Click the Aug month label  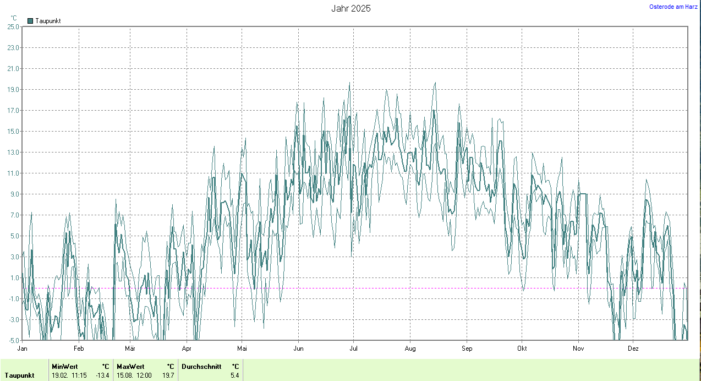(x=410, y=349)
